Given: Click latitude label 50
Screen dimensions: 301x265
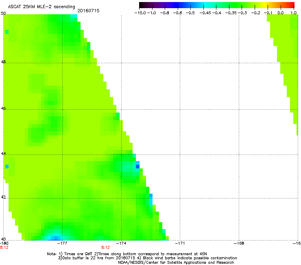Looking at the screenshot, I should coord(3,13).
